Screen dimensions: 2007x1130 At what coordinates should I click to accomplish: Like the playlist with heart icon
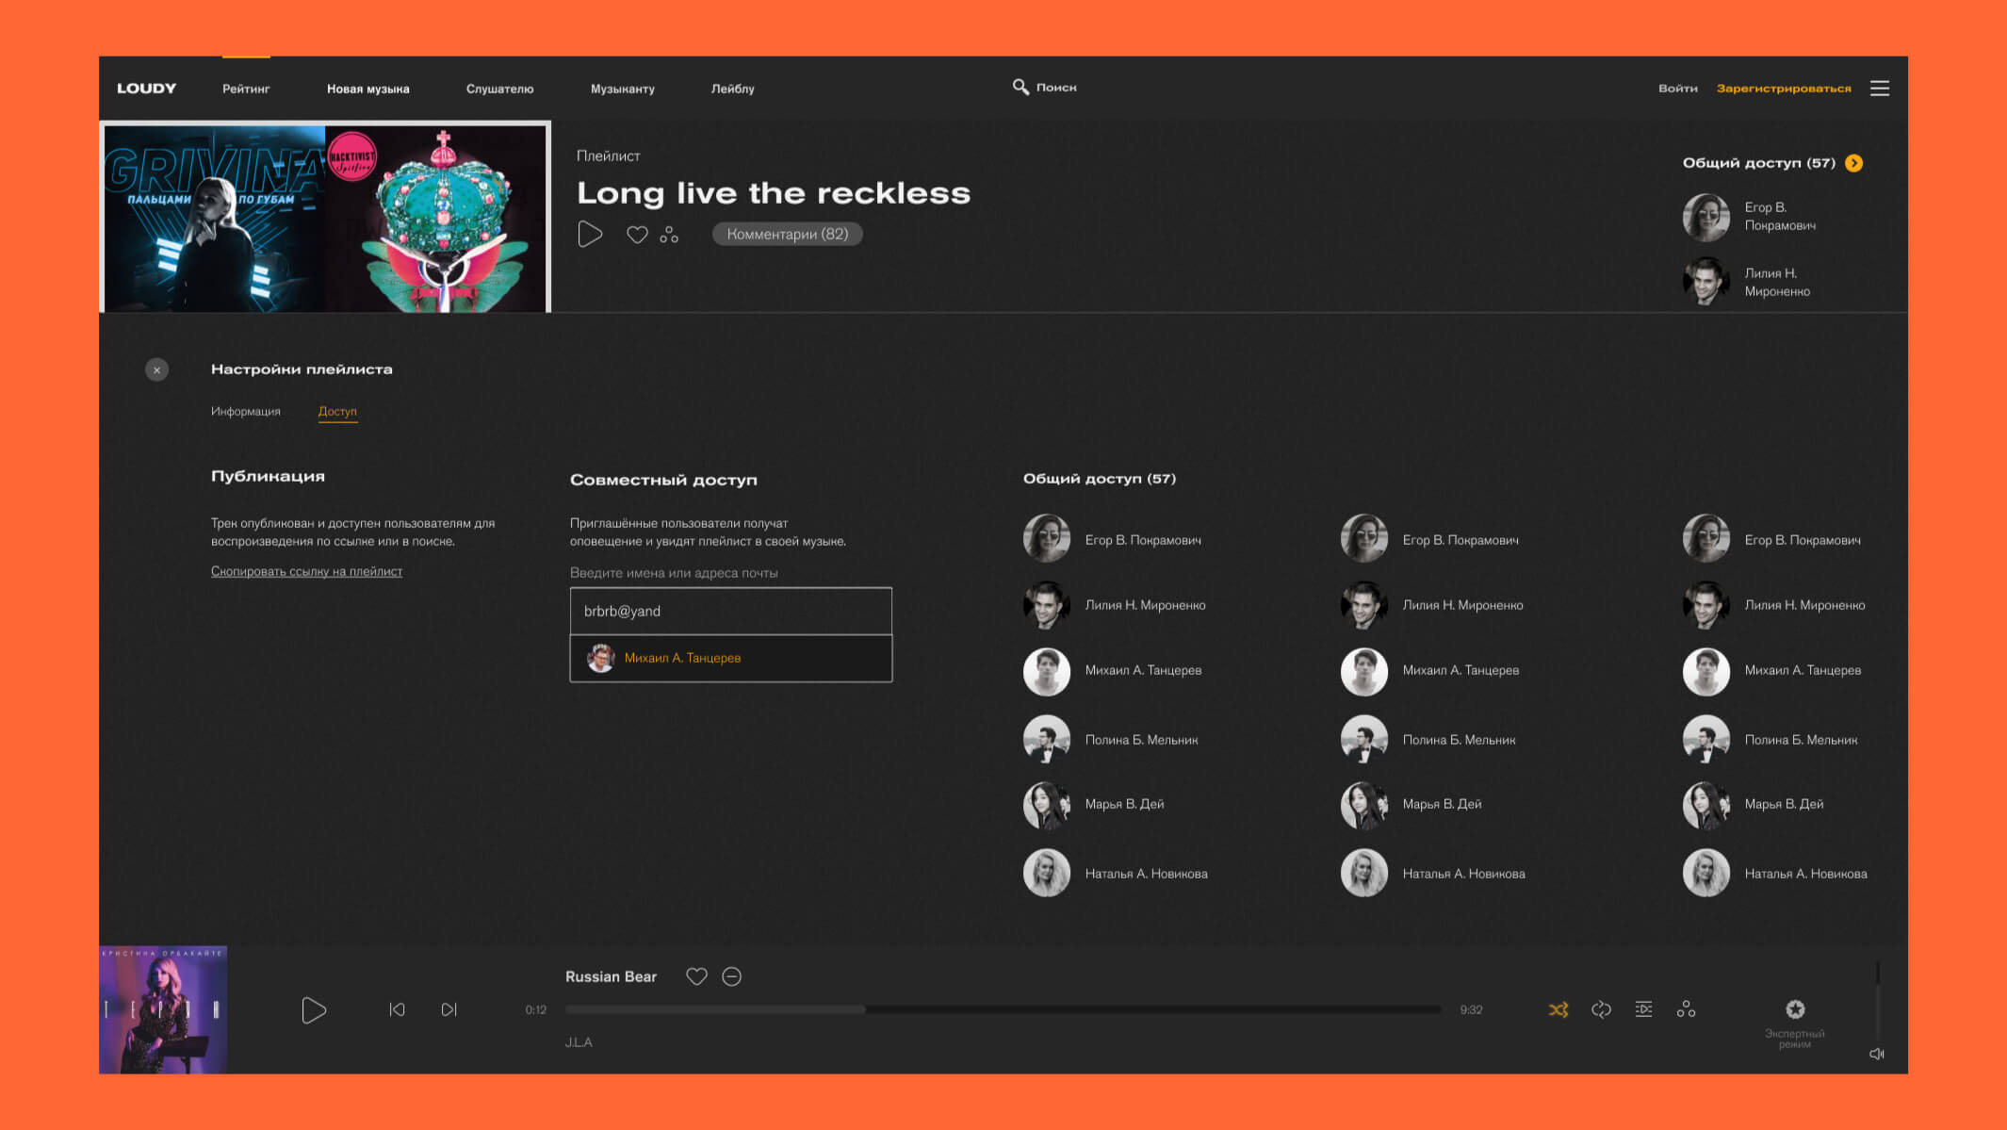[637, 235]
